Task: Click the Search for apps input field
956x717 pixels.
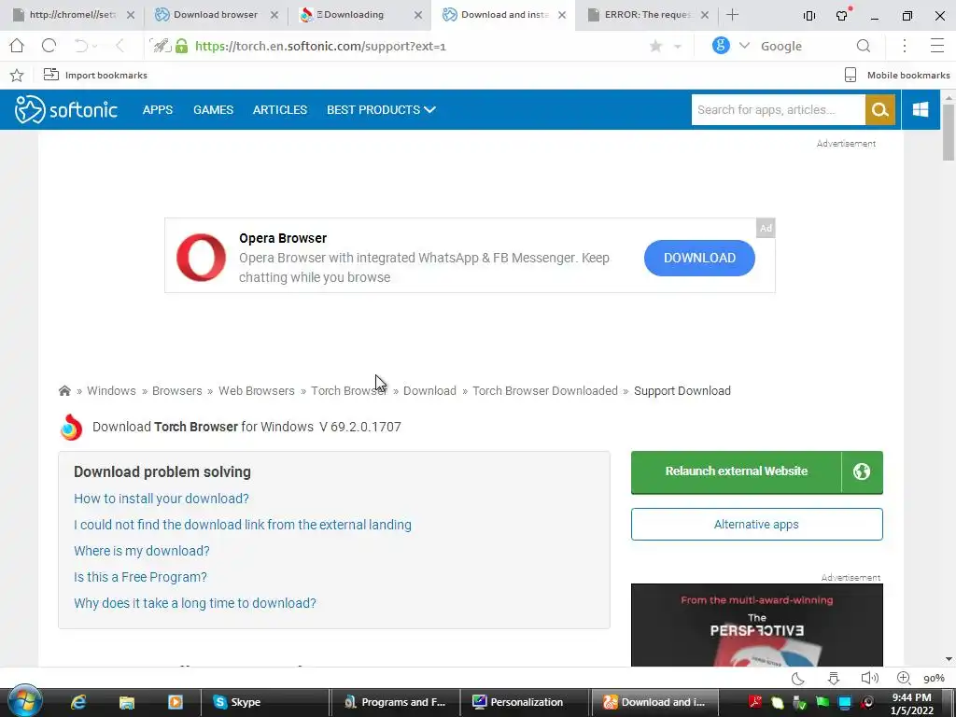Action: point(778,110)
